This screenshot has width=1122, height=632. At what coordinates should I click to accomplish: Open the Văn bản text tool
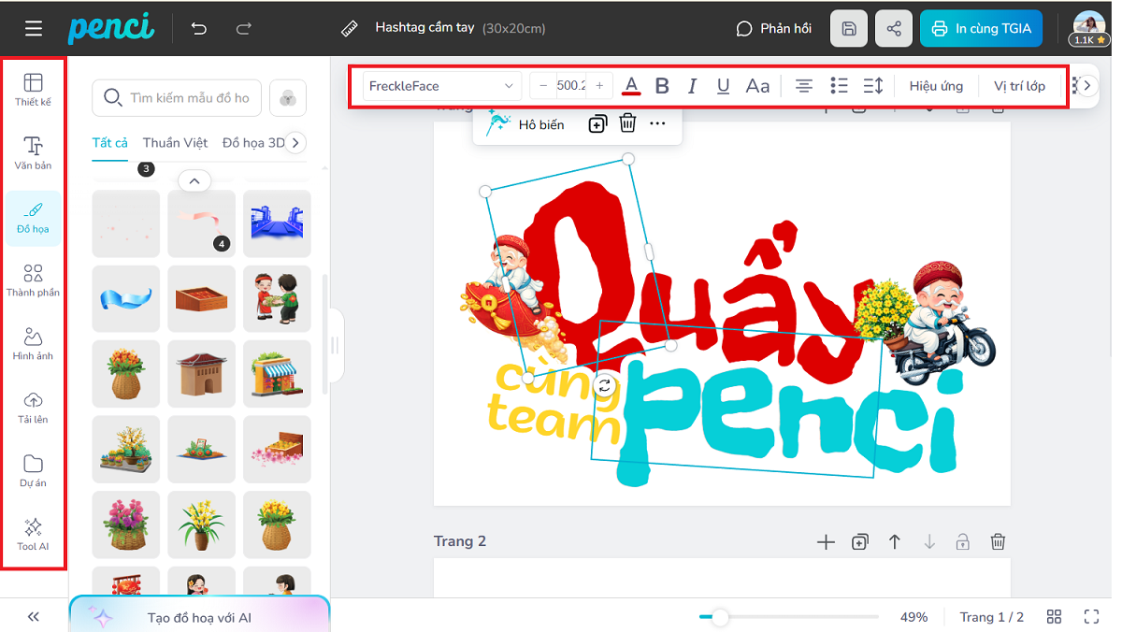pos(33,152)
